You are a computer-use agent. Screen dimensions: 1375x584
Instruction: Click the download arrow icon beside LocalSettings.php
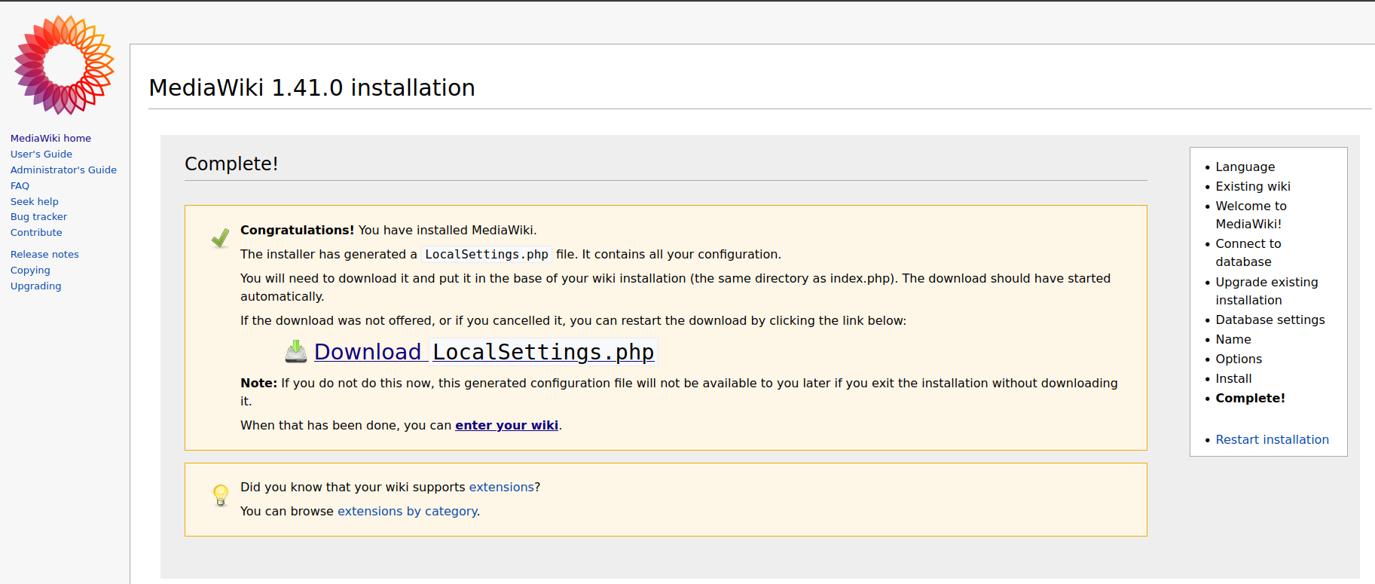point(296,351)
